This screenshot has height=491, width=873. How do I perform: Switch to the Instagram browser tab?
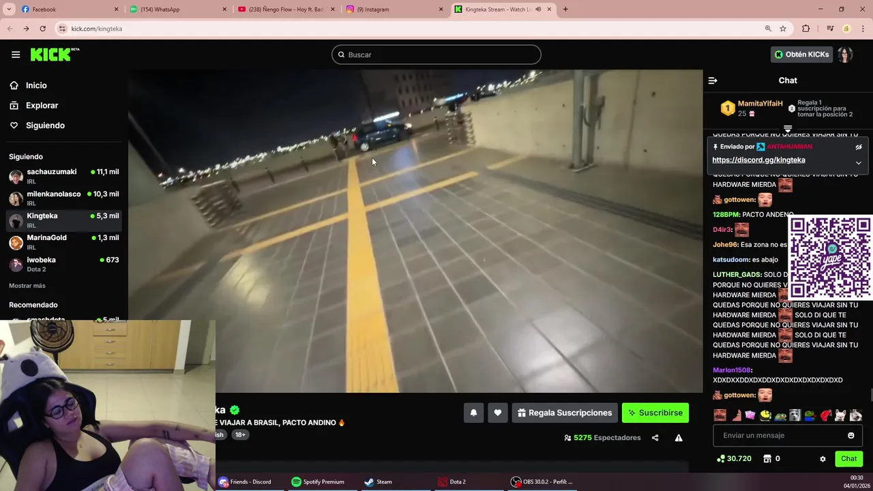tap(394, 10)
